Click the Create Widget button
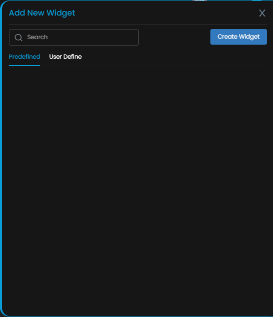 [x=238, y=37]
